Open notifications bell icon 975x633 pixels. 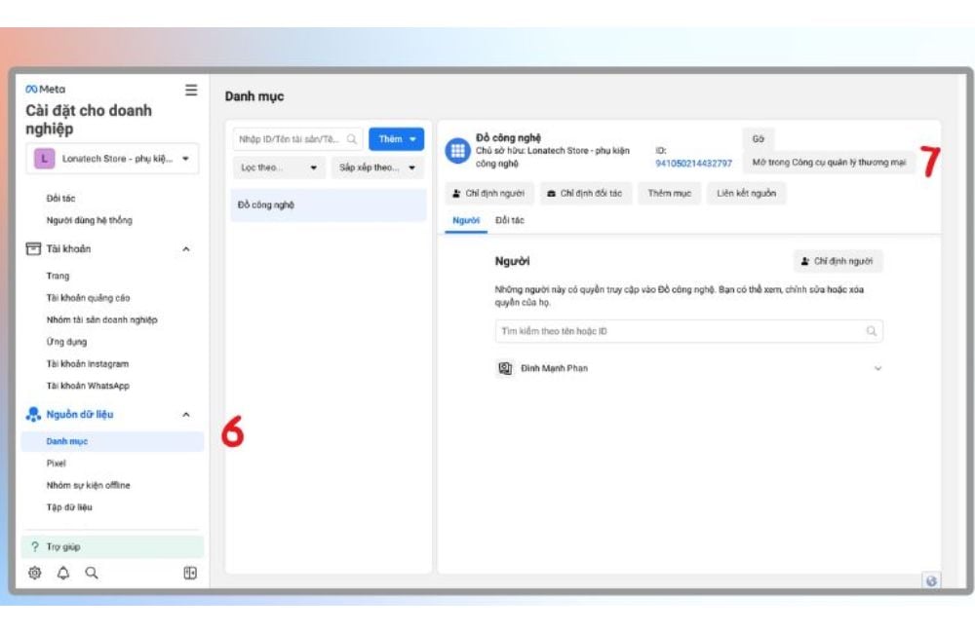[62, 573]
